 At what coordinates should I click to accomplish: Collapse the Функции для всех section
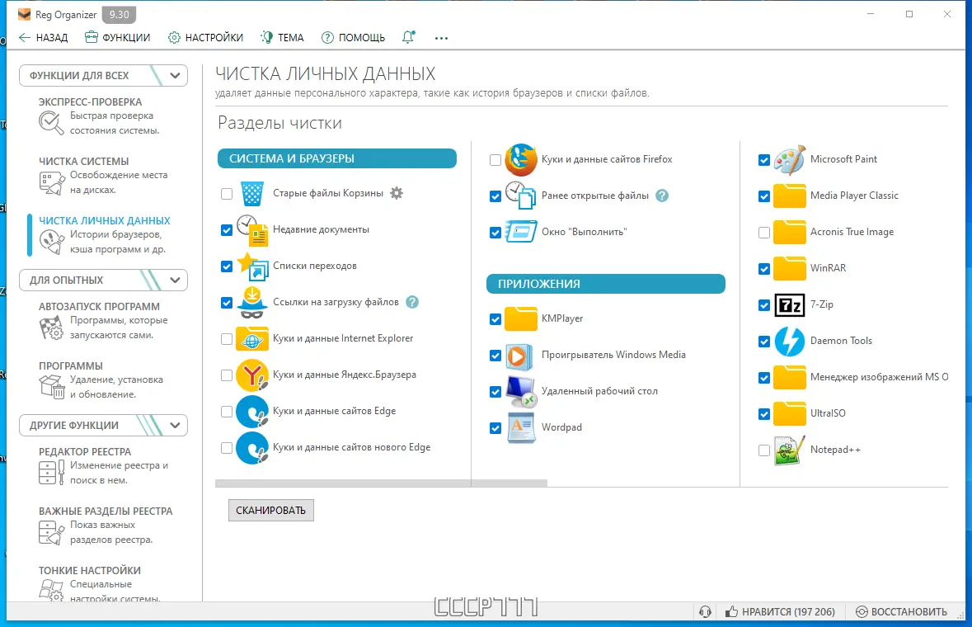(175, 76)
